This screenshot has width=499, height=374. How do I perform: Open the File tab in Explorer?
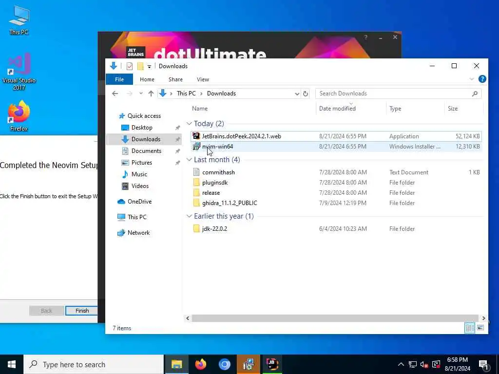119,79
